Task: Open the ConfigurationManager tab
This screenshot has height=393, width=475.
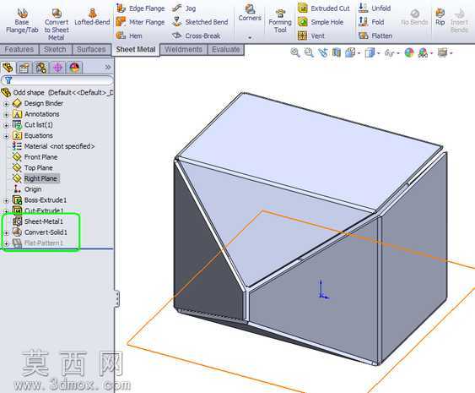Action: pyautogui.click(x=40, y=68)
